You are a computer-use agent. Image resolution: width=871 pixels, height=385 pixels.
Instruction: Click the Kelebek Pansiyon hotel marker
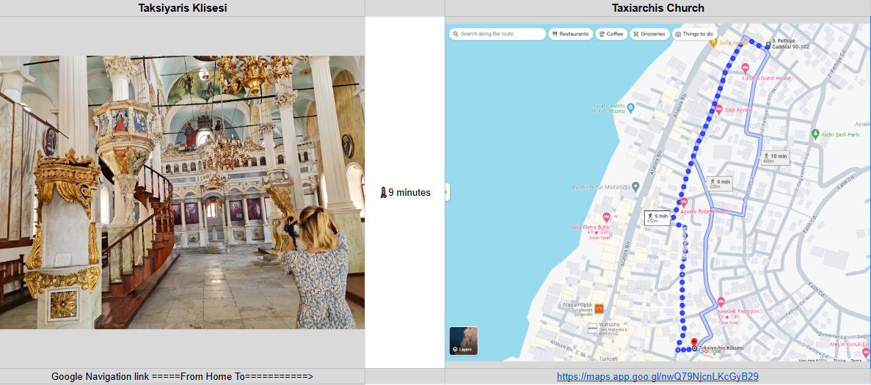[x=721, y=302]
